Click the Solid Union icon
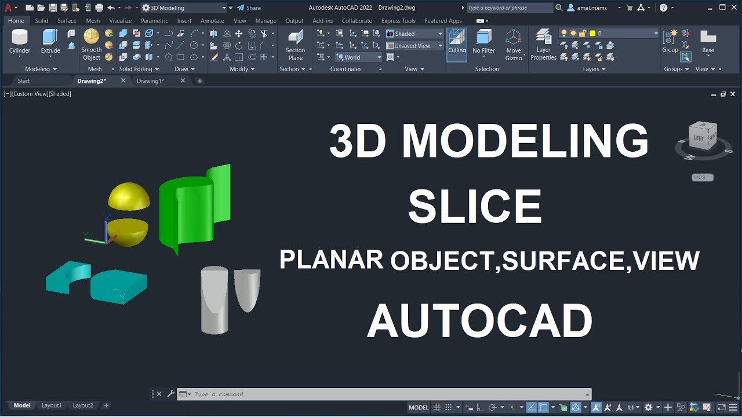742x417 pixels. pyautogui.click(x=123, y=34)
